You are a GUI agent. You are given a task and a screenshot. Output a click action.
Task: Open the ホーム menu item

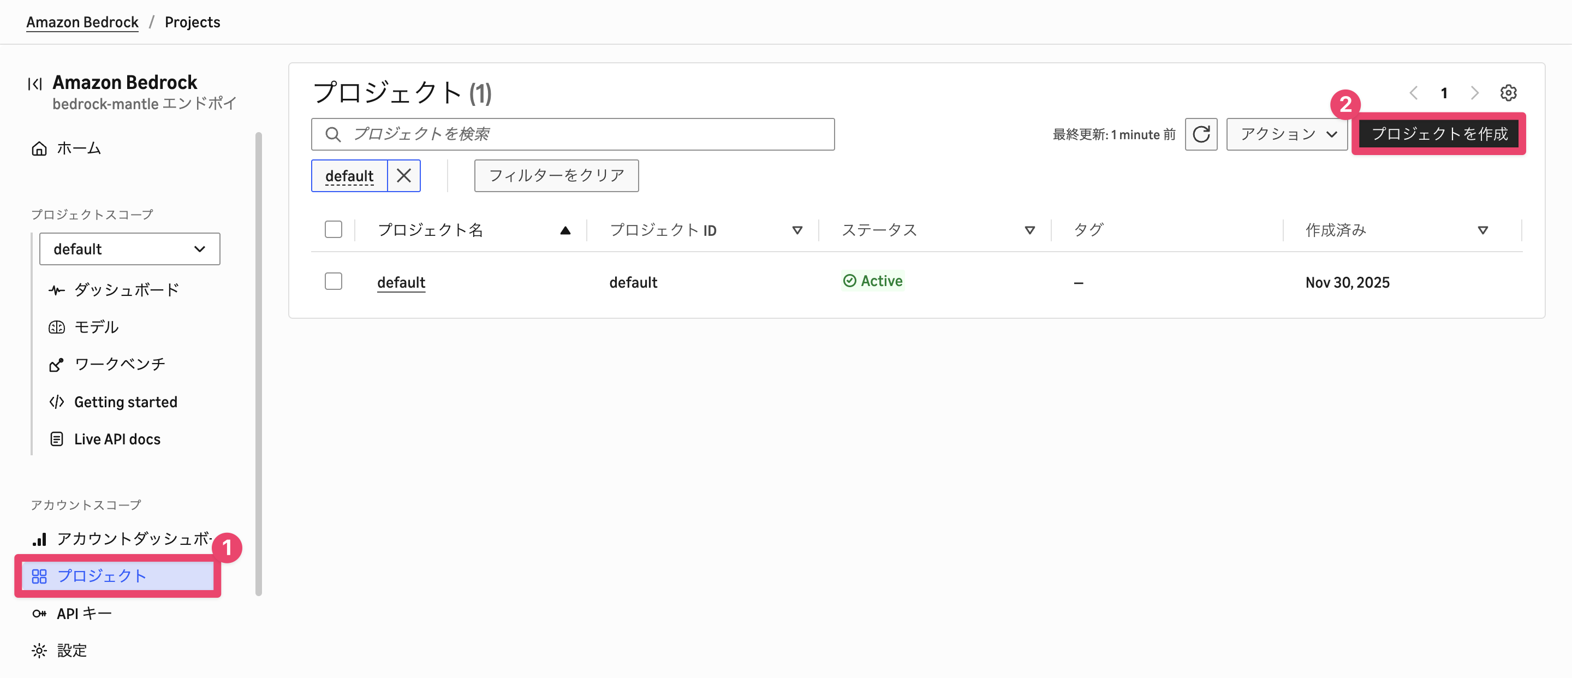79,148
